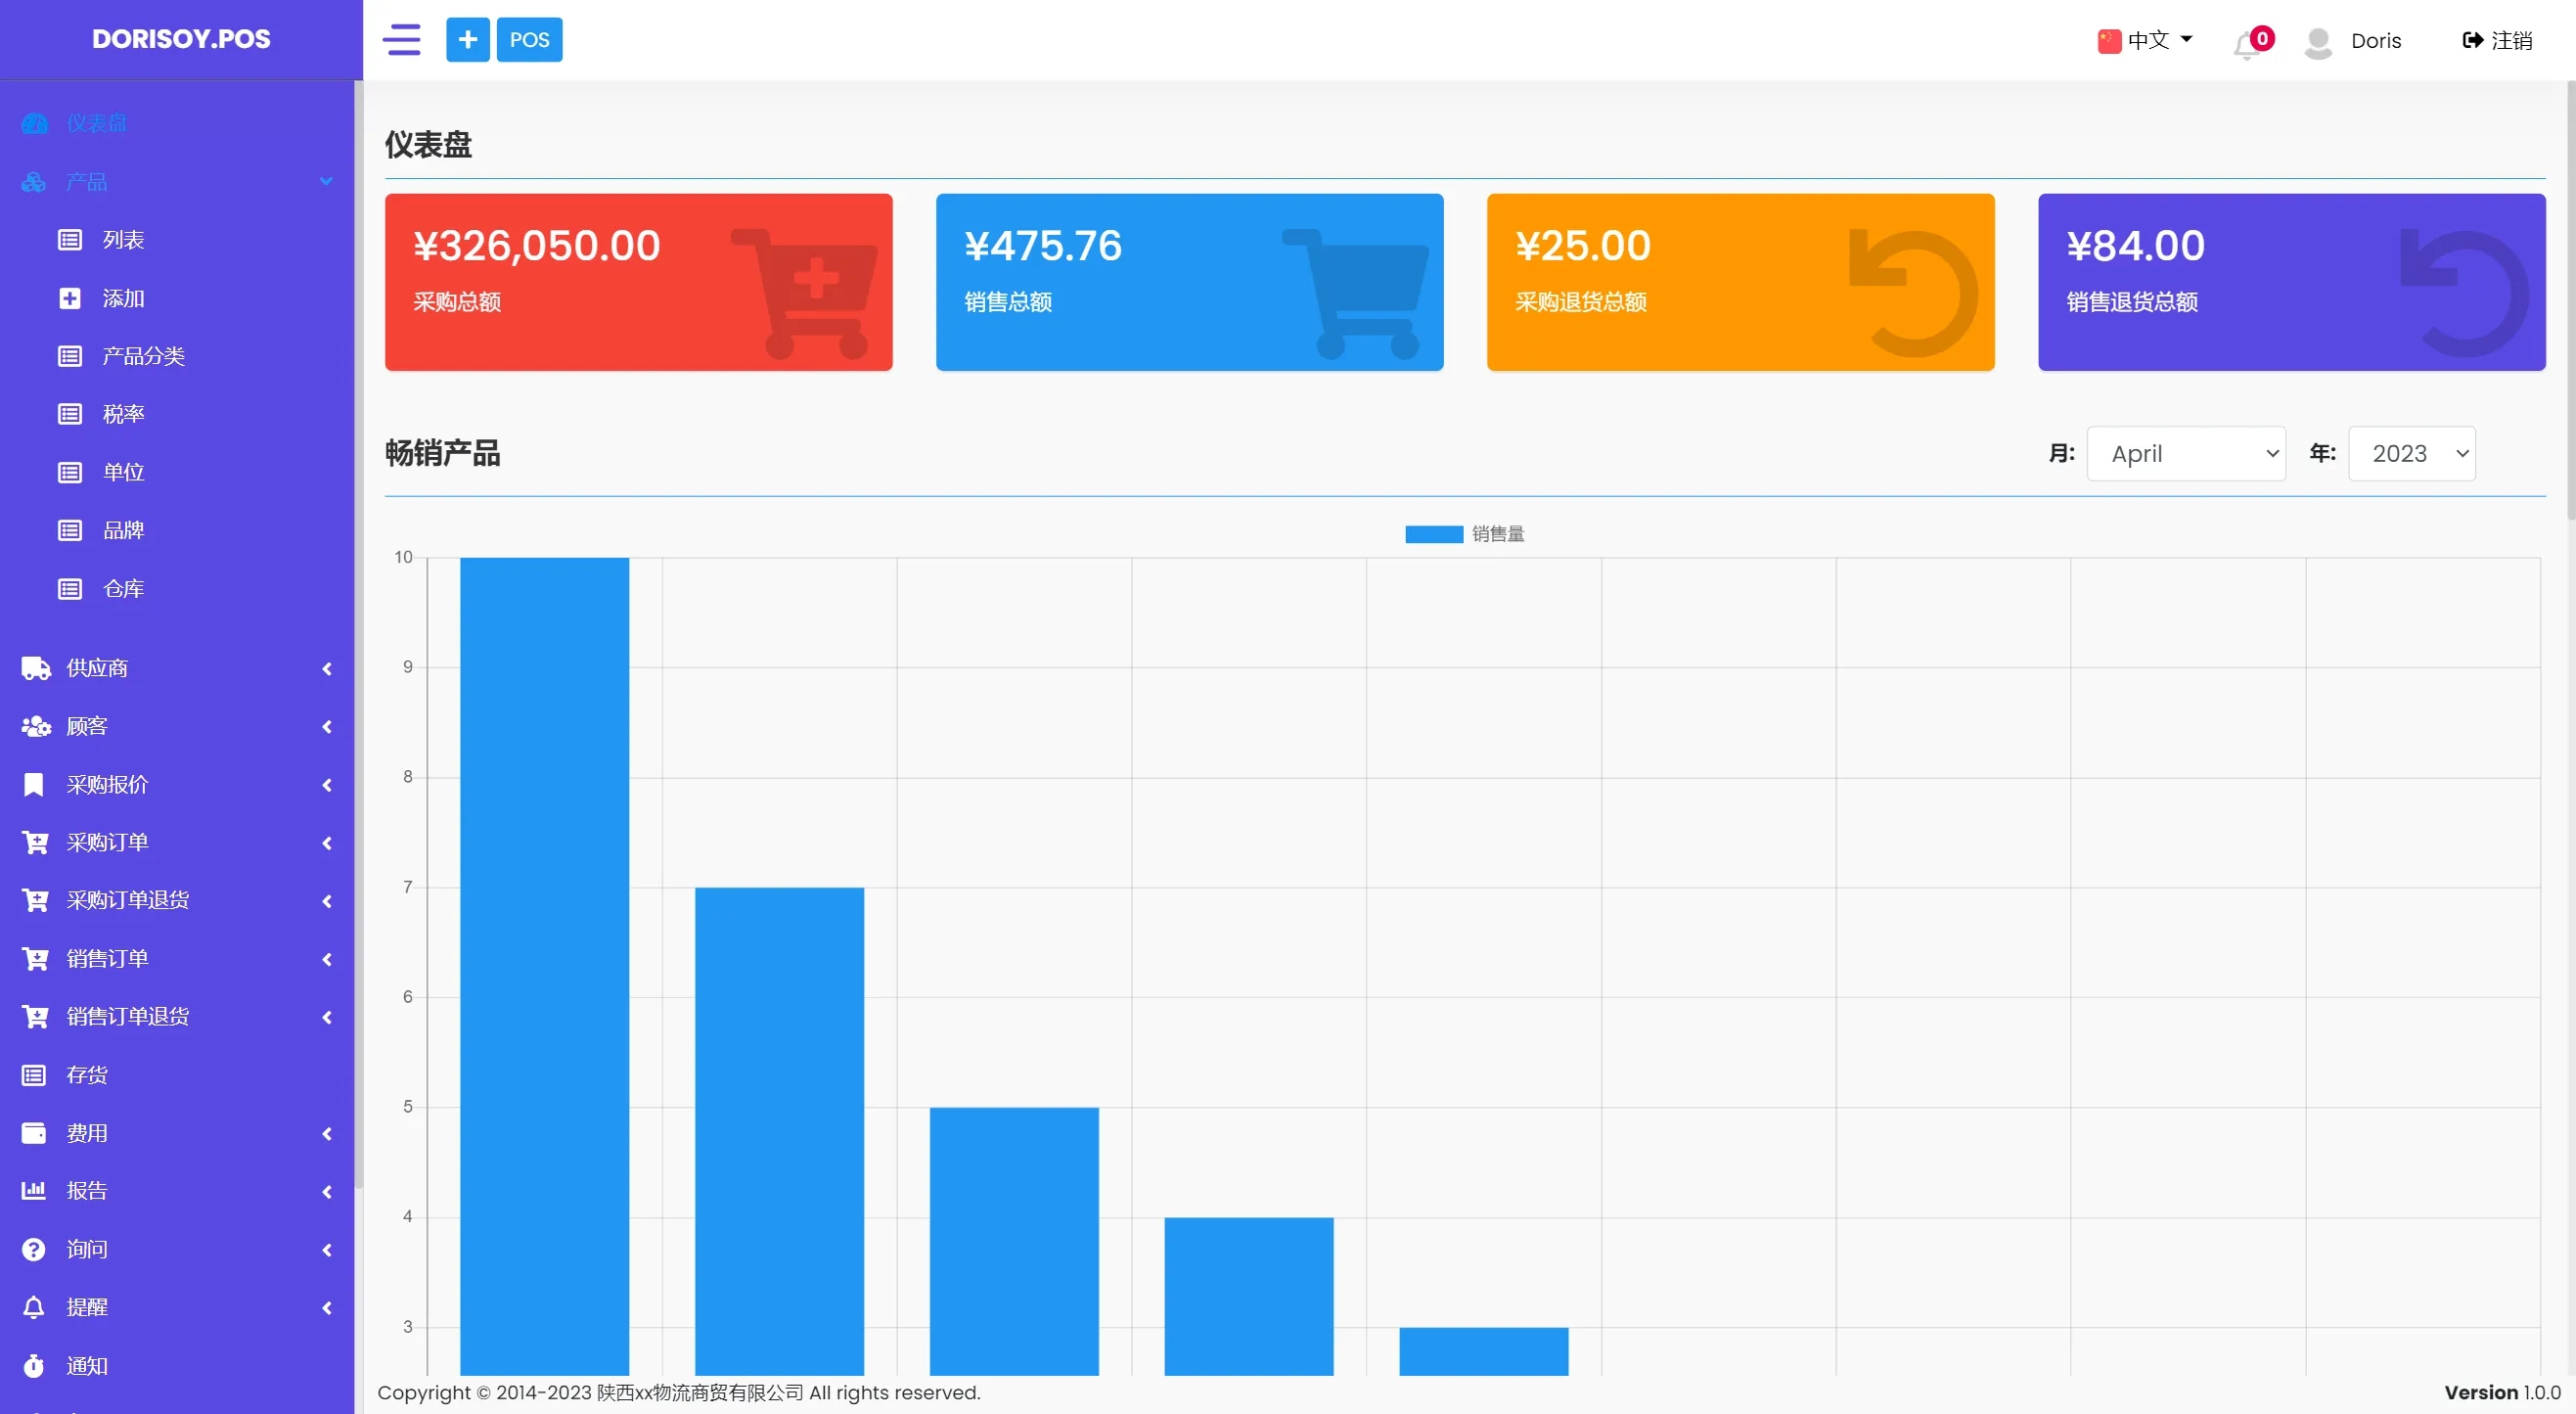This screenshot has width=2576, height=1414.
Task: Open the year dropdown showing 2023
Action: click(2411, 454)
